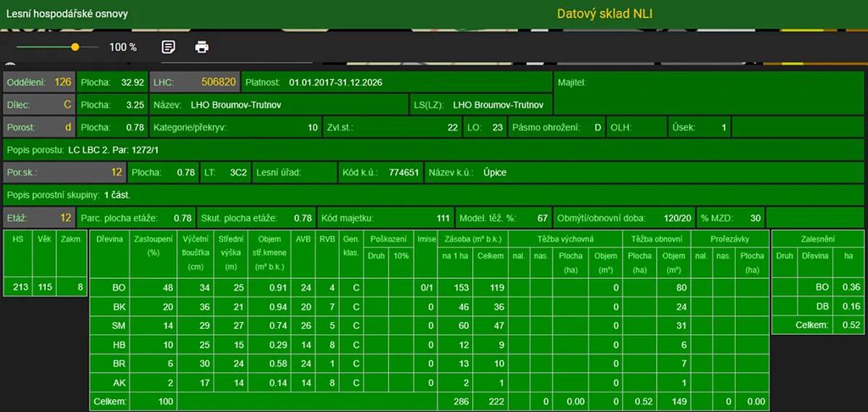Select the LHC field showing 506820

point(194,83)
